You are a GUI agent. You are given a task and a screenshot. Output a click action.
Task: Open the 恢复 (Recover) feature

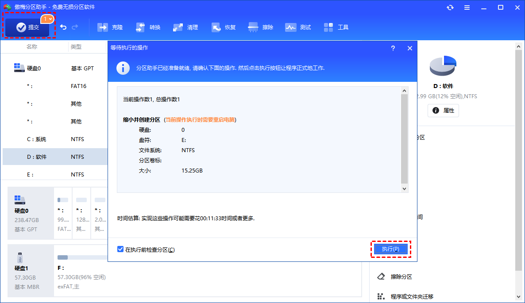click(x=223, y=27)
